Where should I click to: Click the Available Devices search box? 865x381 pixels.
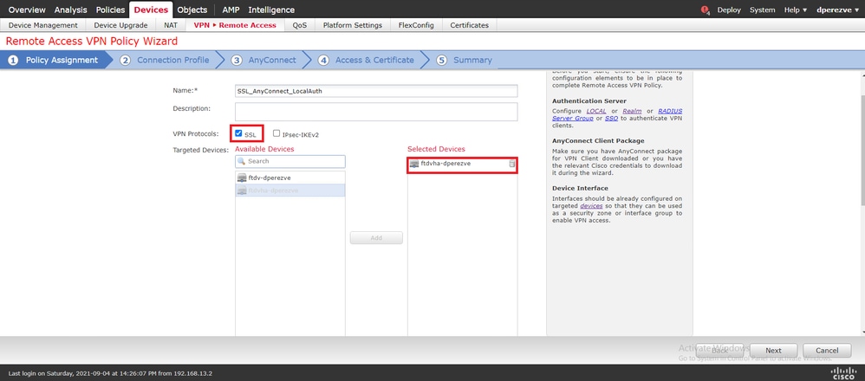tap(290, 162)
